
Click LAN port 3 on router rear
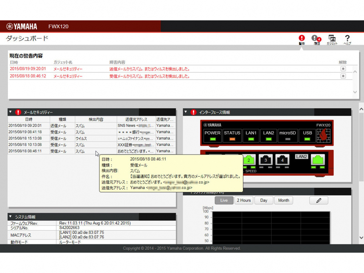coord(266,160)
